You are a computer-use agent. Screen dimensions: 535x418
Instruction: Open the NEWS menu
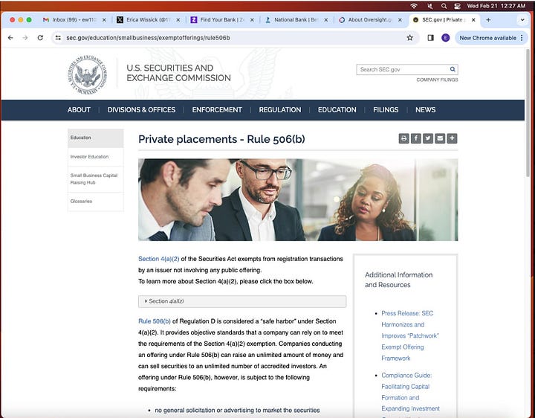pos(425,109)
